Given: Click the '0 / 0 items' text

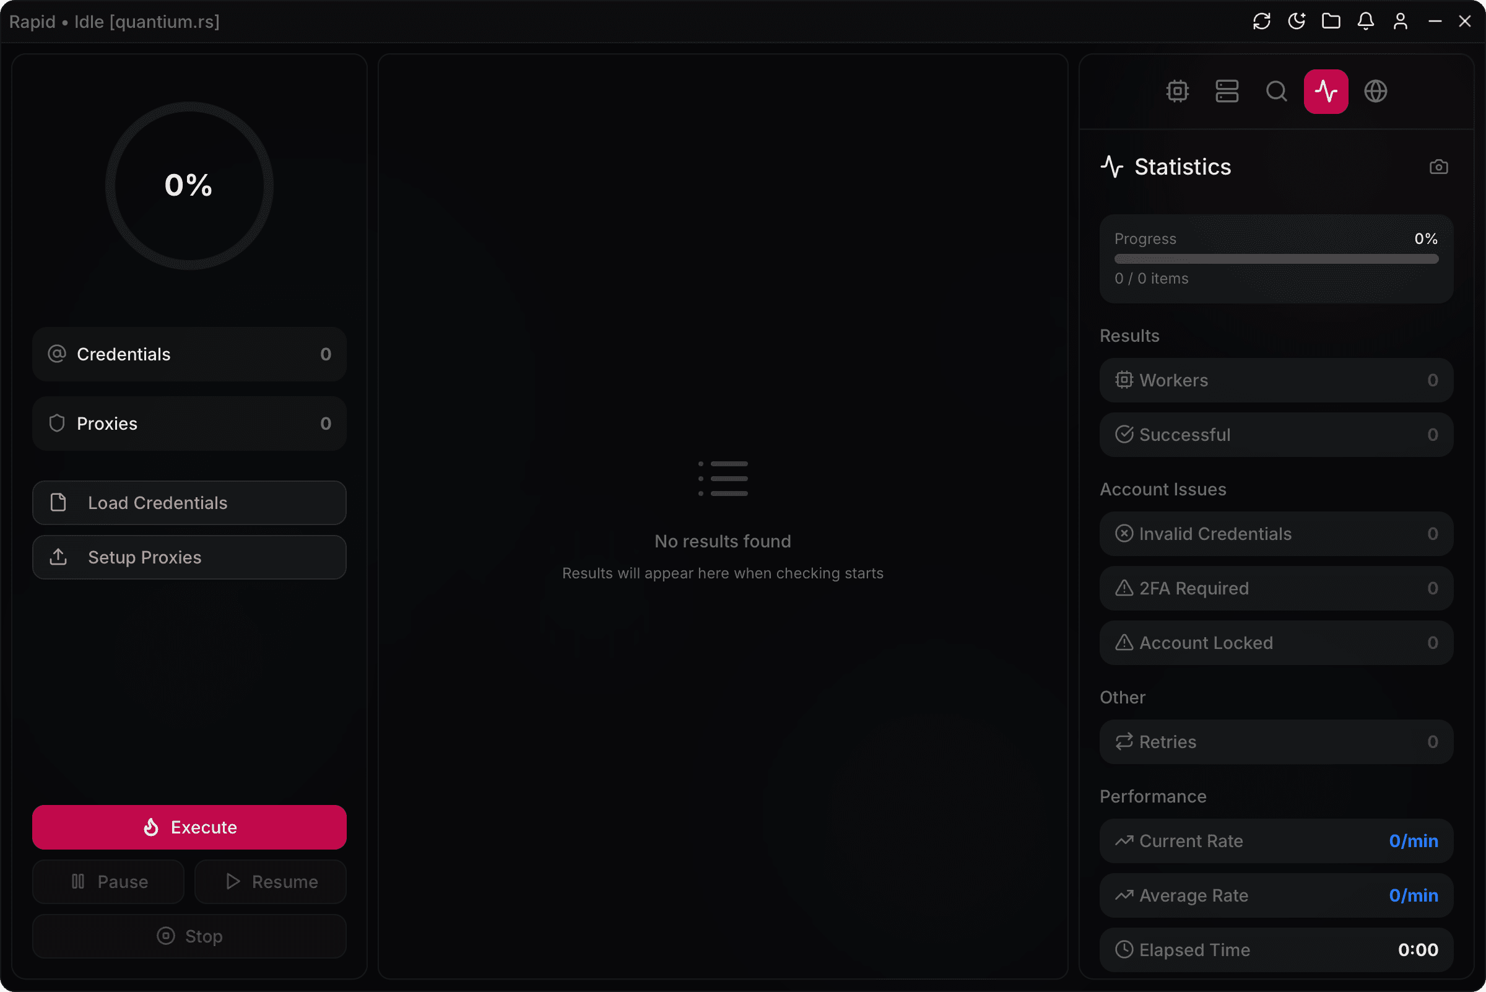Looking at the screenshot, I should (1150, 279).
